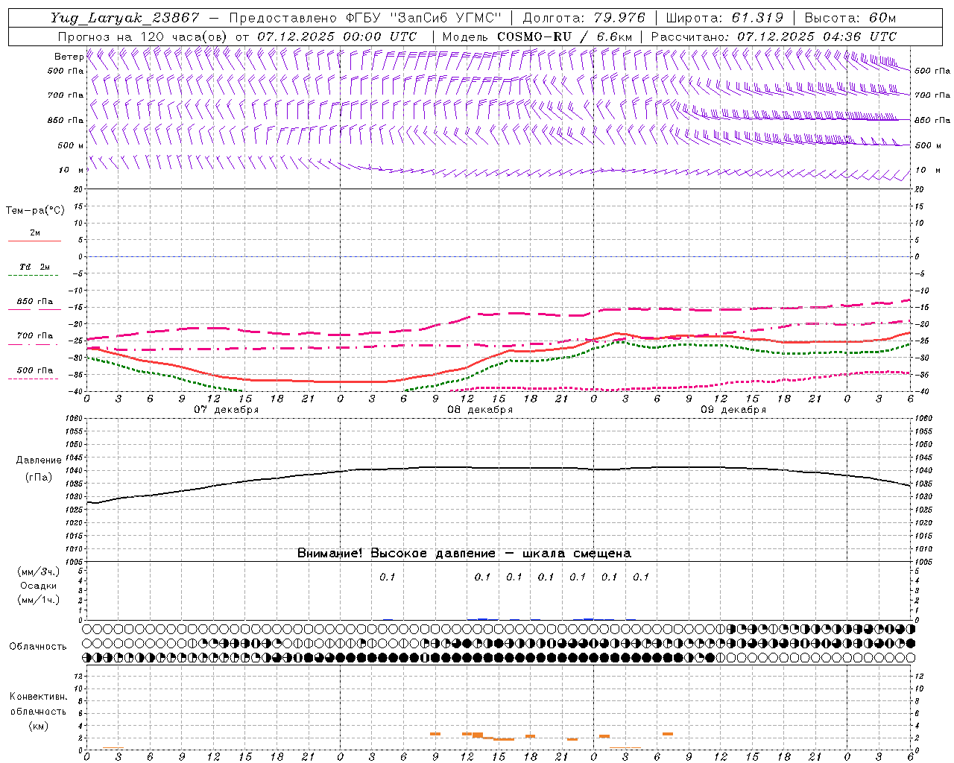This screenshot has height=763, width=954.
Task: Click the 700 гПа dash-dot legend entry
Action: click(x=34, y=336)
